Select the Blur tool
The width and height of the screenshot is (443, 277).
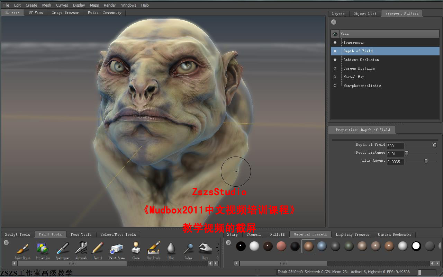point(171,250)
